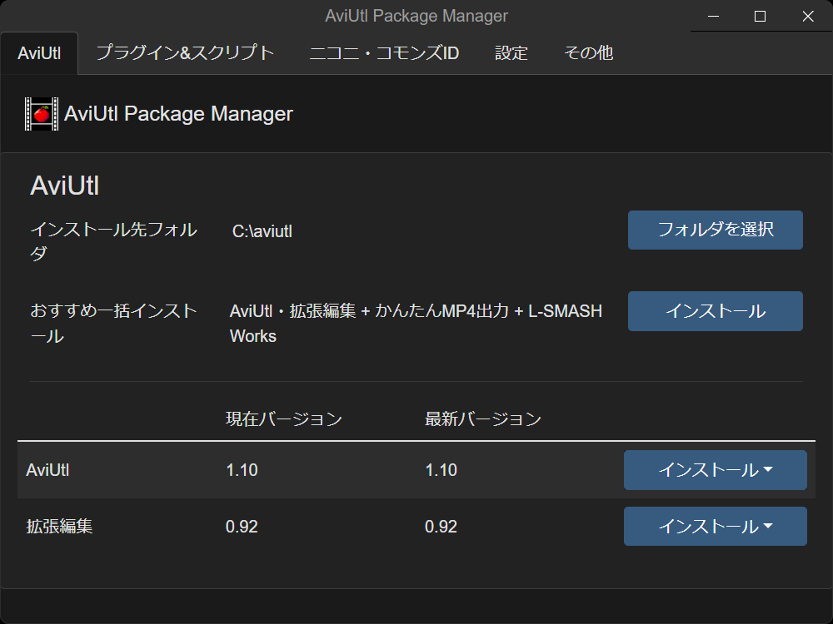Switch to the AviUtl tab
Image resolution: width=833 pixels, height=624 pixels.
39,53
